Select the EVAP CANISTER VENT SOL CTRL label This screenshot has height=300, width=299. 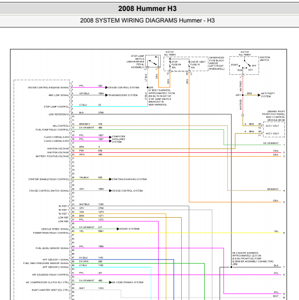50,290
